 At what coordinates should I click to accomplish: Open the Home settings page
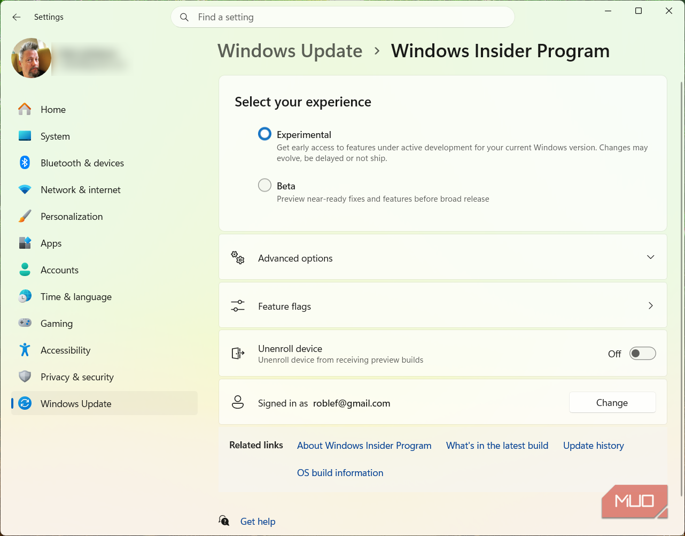104,109
